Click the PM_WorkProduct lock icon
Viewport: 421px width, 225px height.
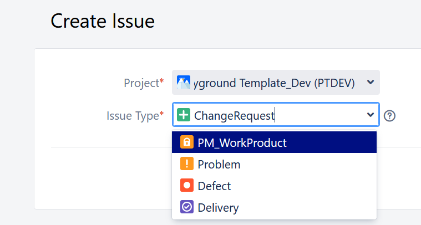click(x=187, y=142)
